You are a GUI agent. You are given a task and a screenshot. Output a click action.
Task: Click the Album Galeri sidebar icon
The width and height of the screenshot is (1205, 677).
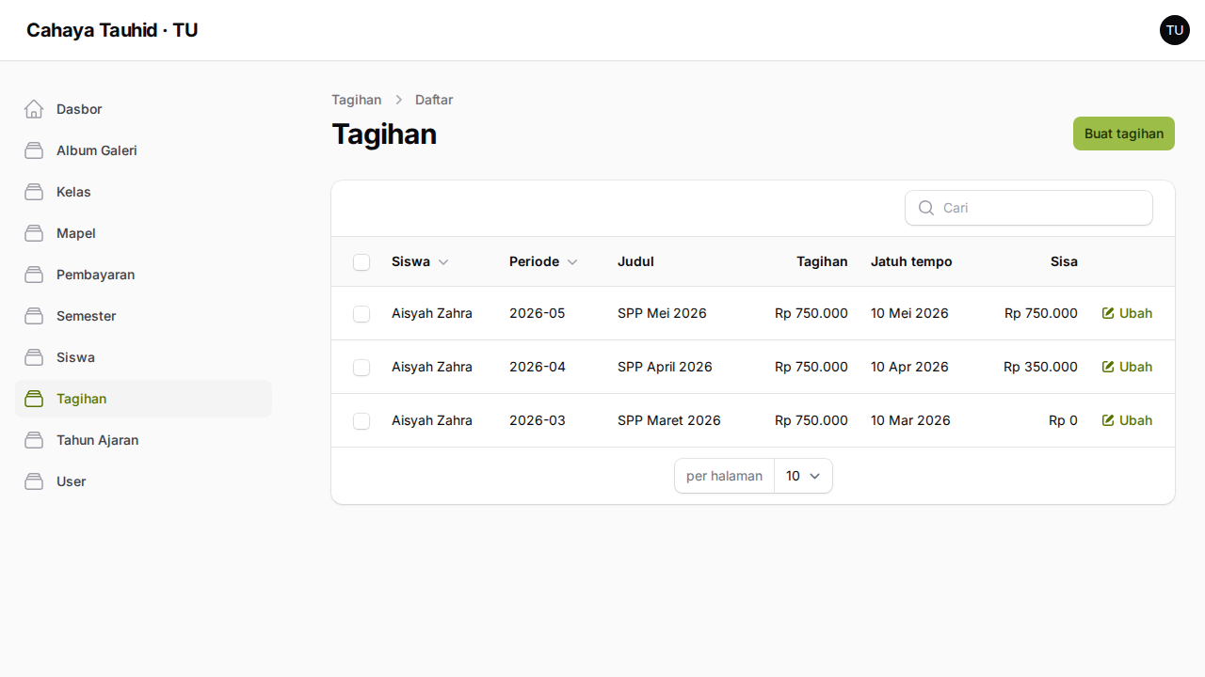click(x=34, y=150)
